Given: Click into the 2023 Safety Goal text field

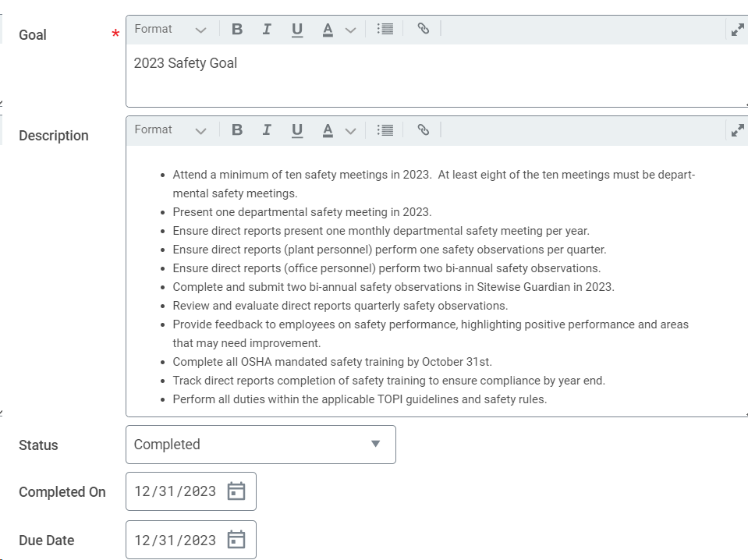Looking at the screenshot, I should [x=437, y=76].
